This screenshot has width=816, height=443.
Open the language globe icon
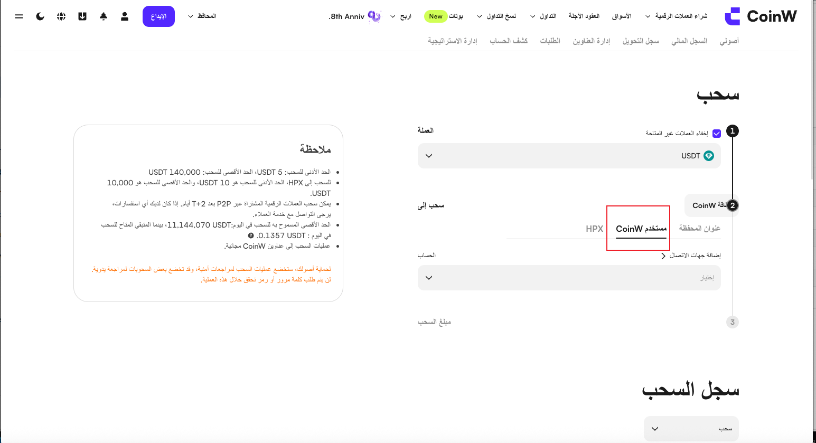[x=61, y=16]
